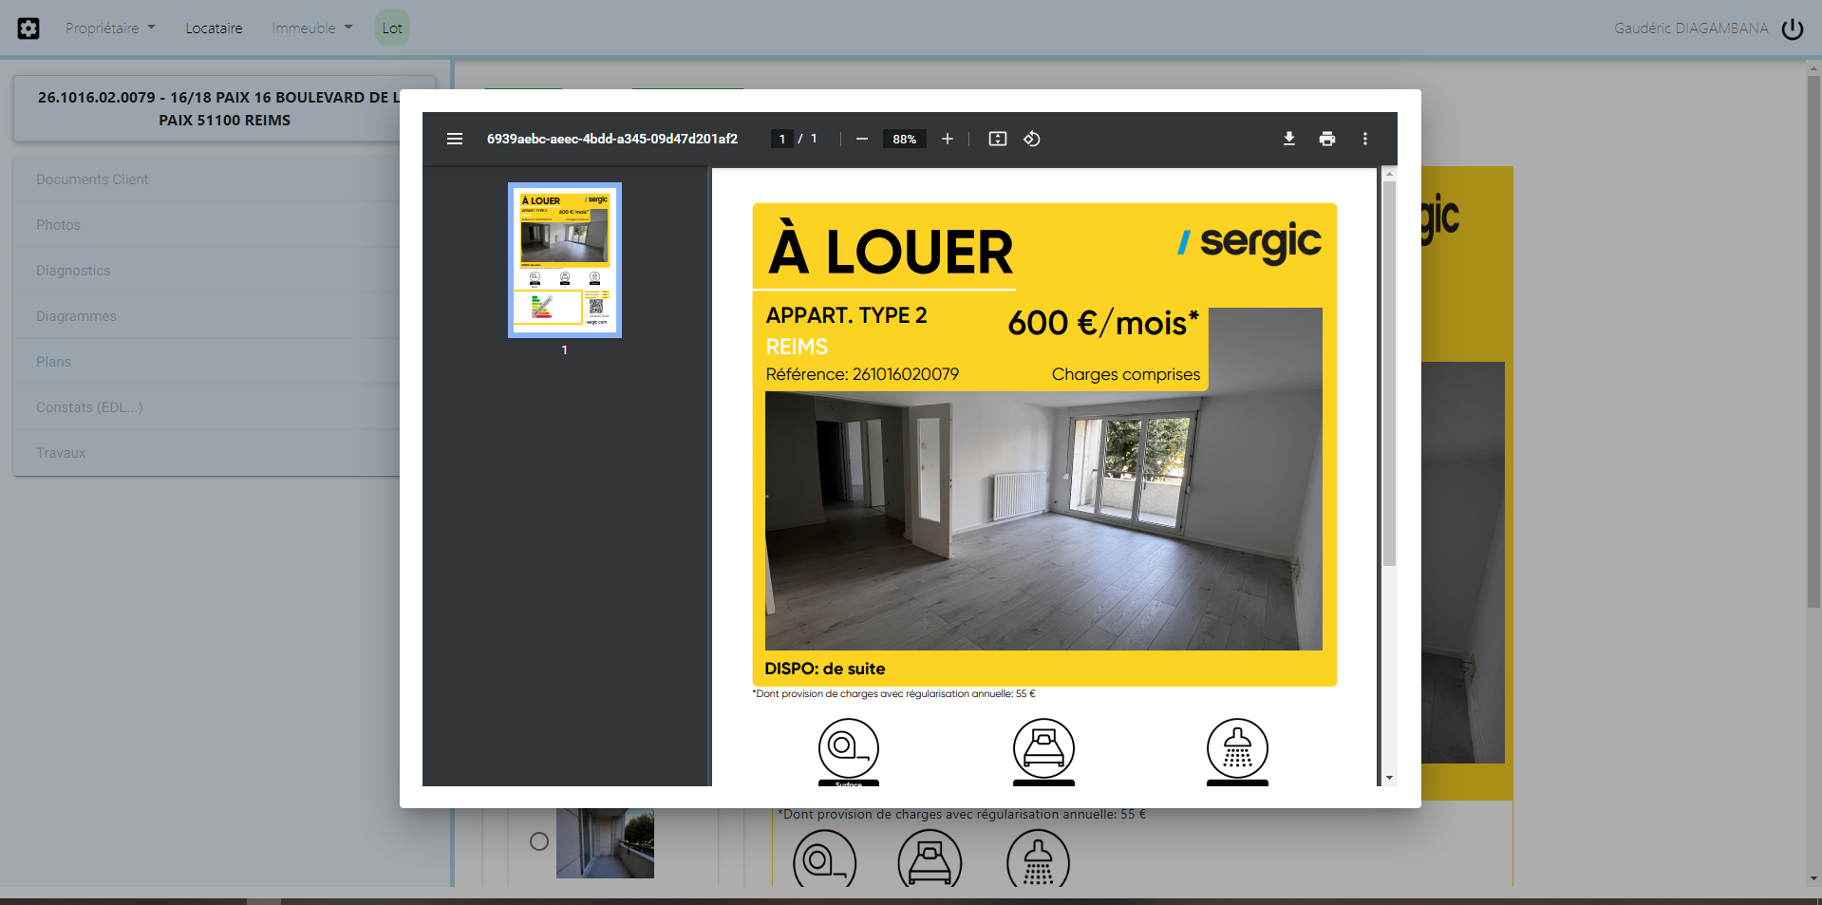Click the PDF scrollbar up arrow

click(x=1389, y=175)
